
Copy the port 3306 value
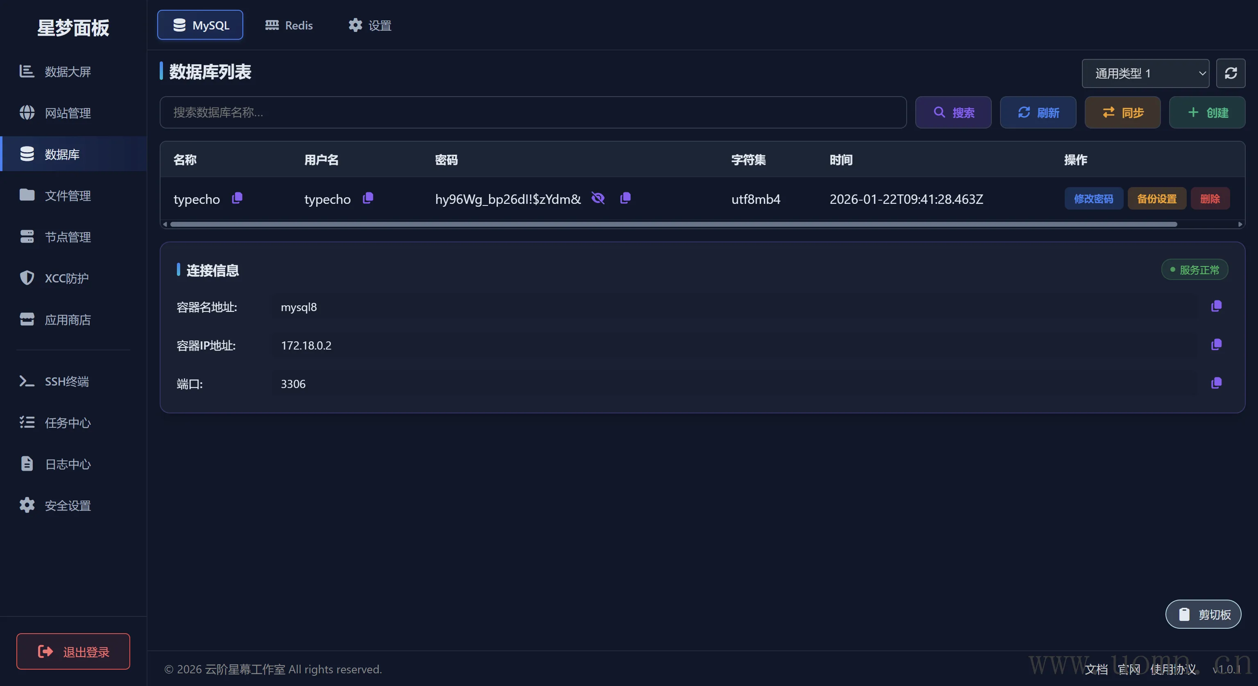[1216, 383]
